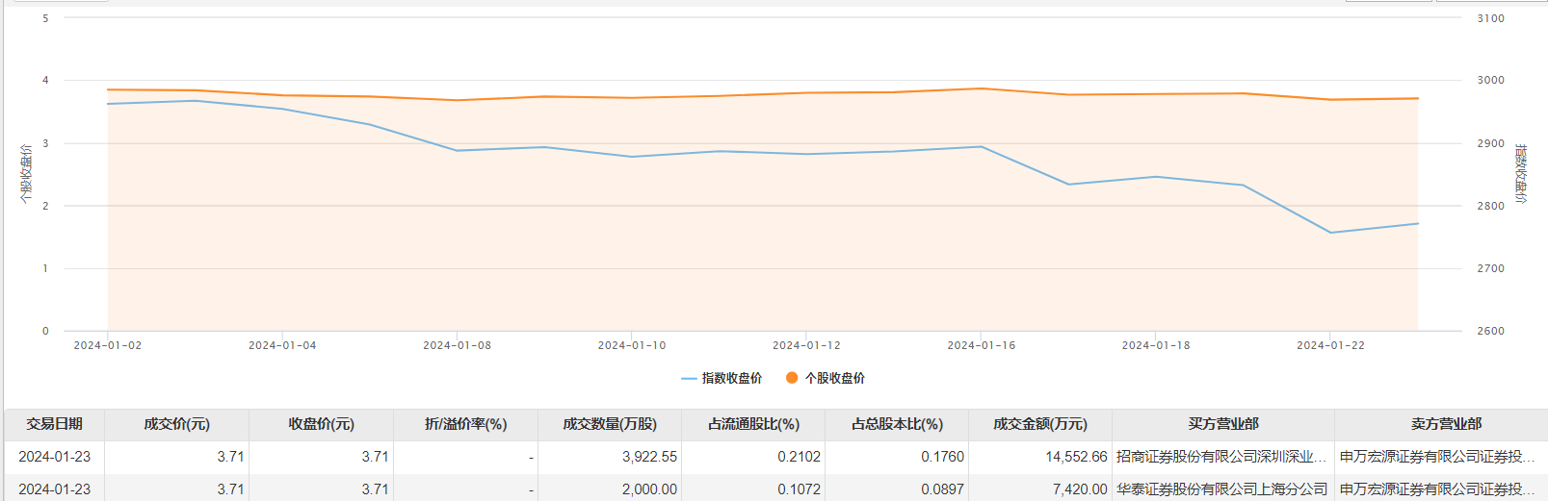Sort by 交易日期 column header
This screenshot has width=1548, height=501.
pyautogui.click(x=54, y=424)
